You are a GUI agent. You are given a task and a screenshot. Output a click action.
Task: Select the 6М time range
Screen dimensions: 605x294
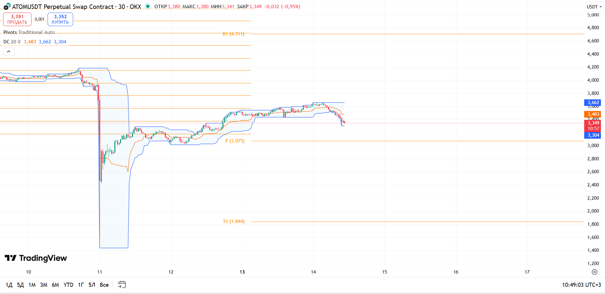click(55, 285)
